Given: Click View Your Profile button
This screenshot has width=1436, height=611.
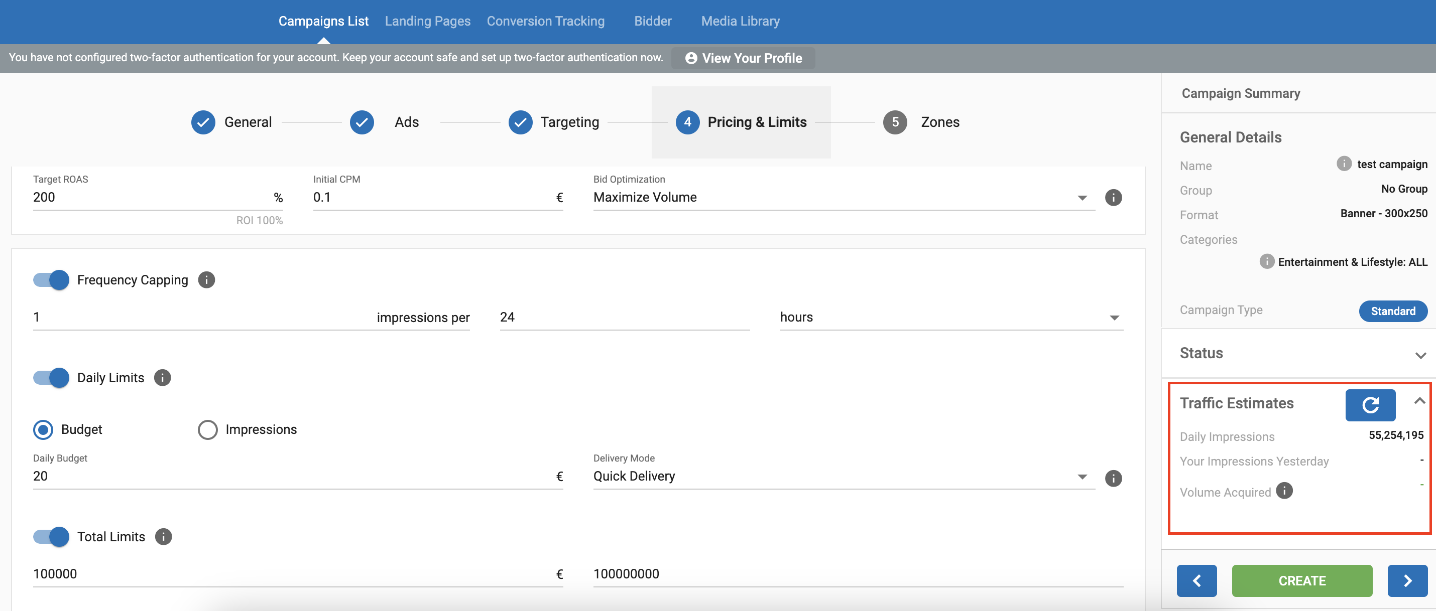Looking at the screenshot, I should (743, 58).
